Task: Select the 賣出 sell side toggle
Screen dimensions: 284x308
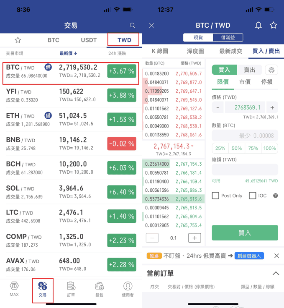Action: point(249,70)
